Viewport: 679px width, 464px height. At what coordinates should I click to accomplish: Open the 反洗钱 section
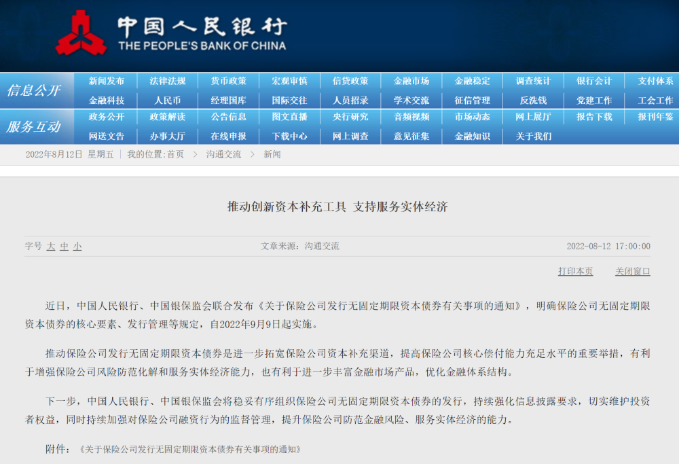tap(533, 100)
